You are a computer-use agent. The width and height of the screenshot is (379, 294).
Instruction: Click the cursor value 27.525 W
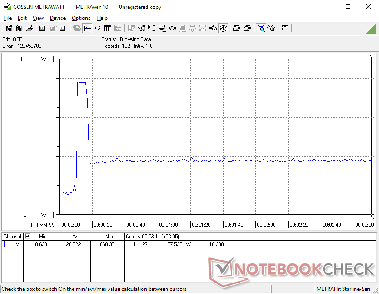(x=179, y=244)
